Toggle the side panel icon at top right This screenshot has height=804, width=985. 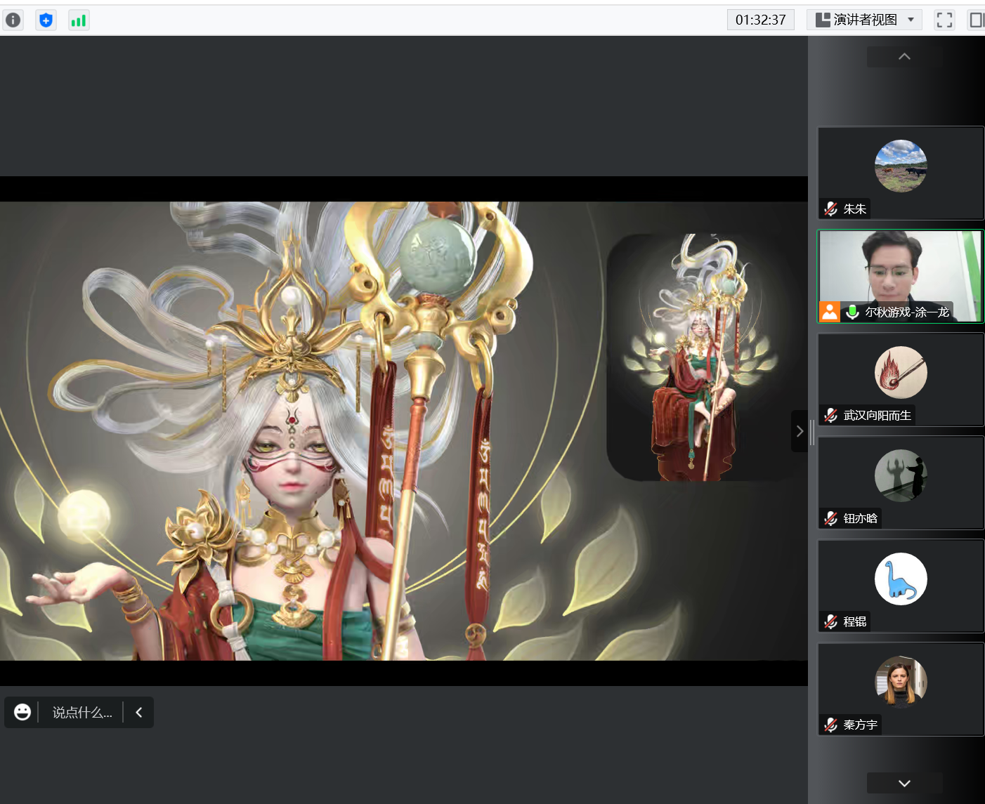(977, 20)
